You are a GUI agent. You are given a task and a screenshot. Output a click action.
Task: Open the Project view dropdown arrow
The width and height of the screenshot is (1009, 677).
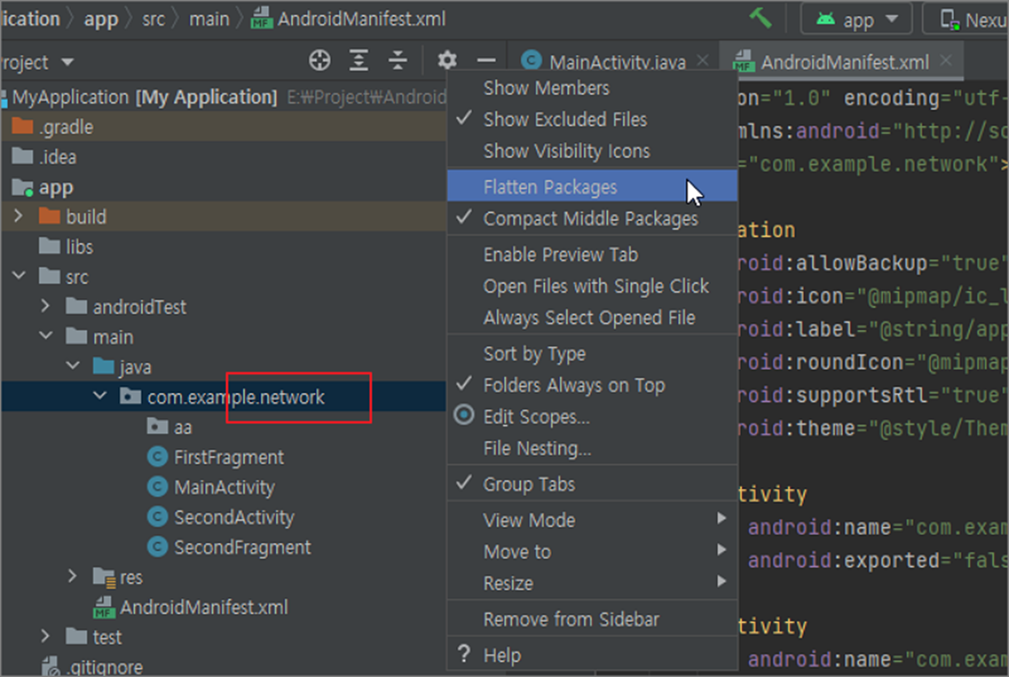(68, 62)
